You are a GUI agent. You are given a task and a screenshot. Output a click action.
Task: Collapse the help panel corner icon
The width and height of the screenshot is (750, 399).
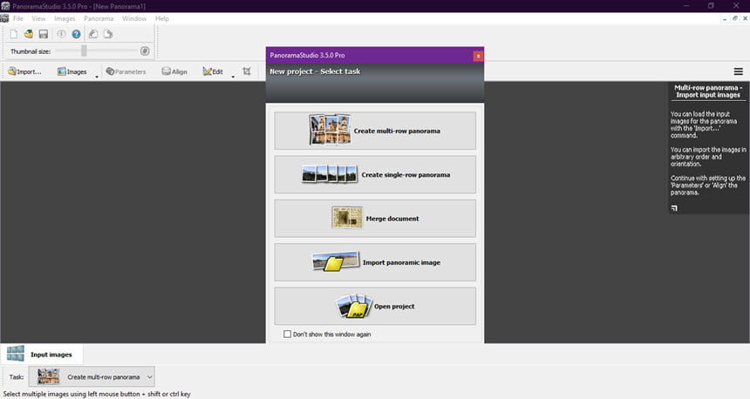pos(674,208)
